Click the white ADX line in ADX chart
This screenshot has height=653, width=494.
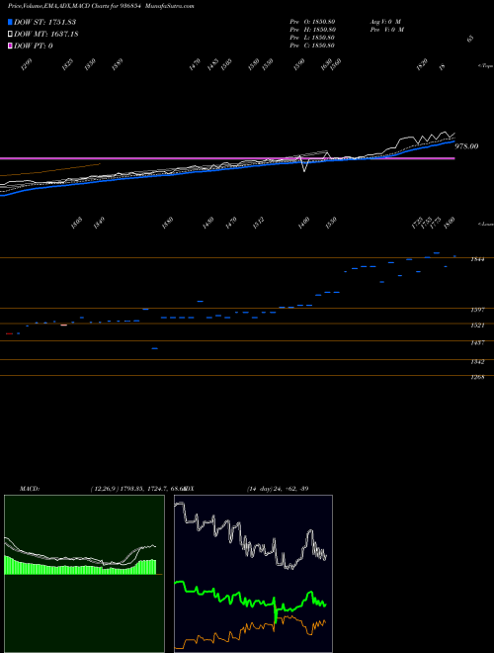pyautogui.click(x=250, y=537)
